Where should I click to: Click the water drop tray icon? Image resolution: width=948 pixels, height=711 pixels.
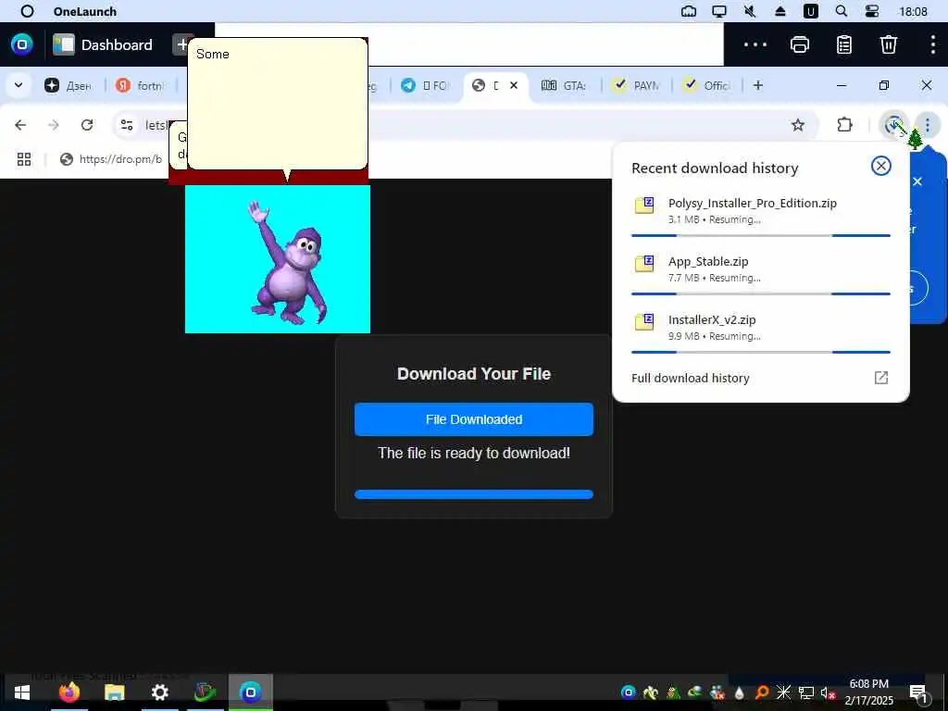(x=740, y=692)
